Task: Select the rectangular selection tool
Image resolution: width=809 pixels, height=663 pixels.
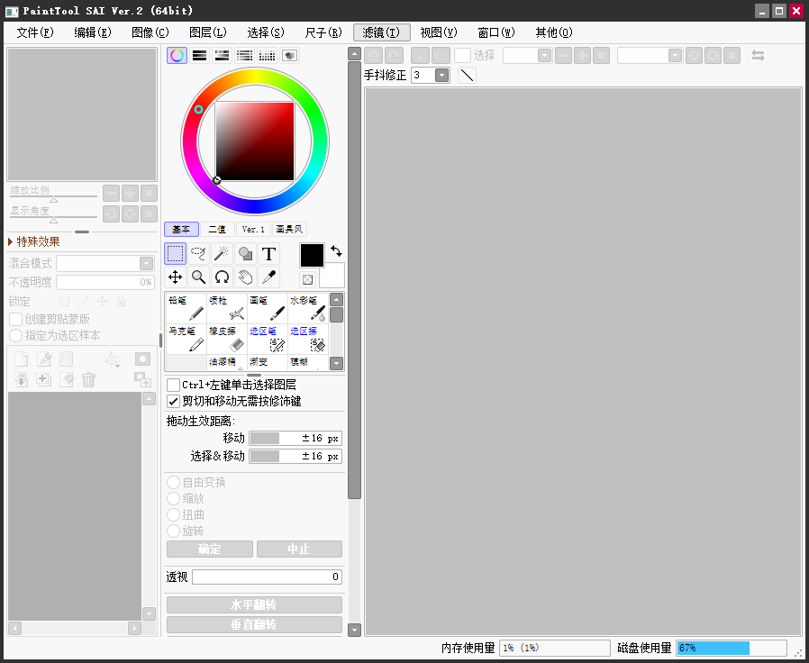Action: (176, 254)
